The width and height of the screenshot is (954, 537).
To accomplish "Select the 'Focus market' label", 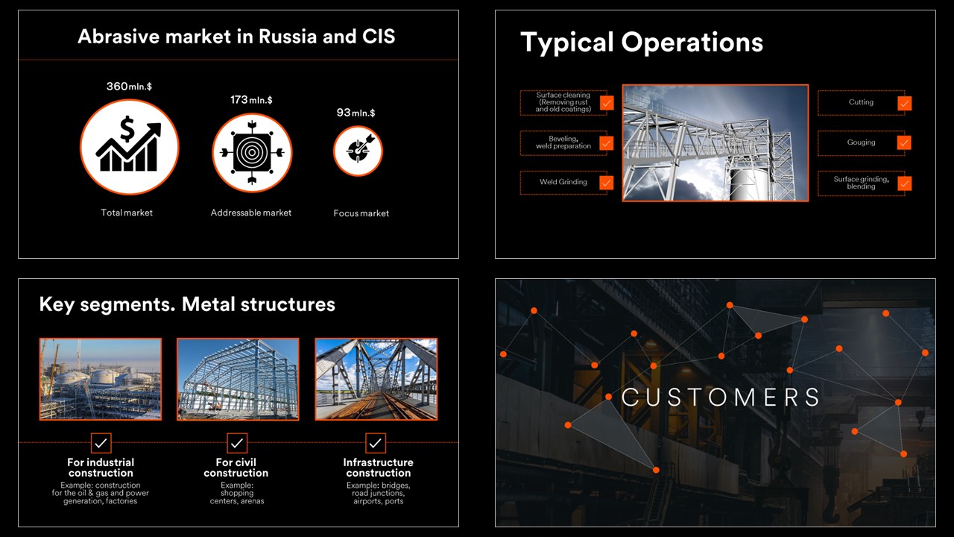I will point(361,213).
